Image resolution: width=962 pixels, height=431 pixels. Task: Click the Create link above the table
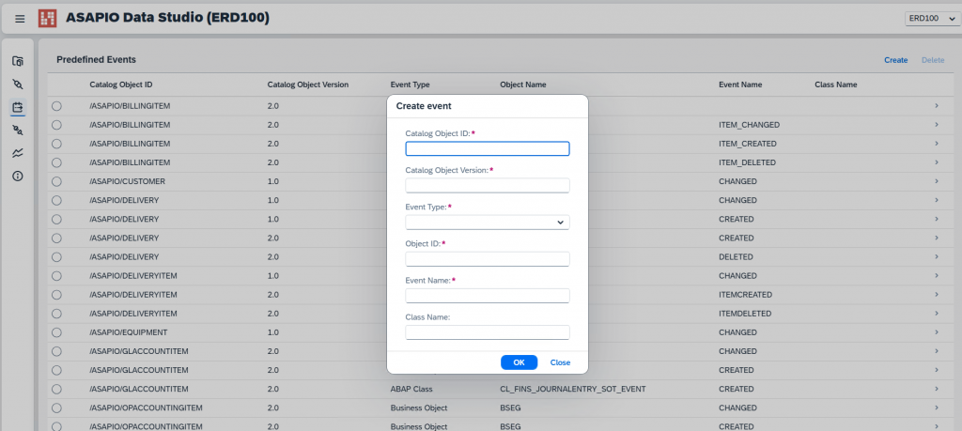tap(895, 60)
